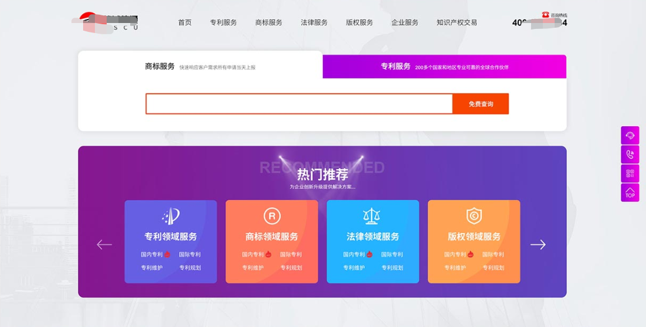Click the copyright icon on 版权领域服务 card
The height and width of the screenshot is (327, 646).
pyautogui.click(x=474, y=216)
